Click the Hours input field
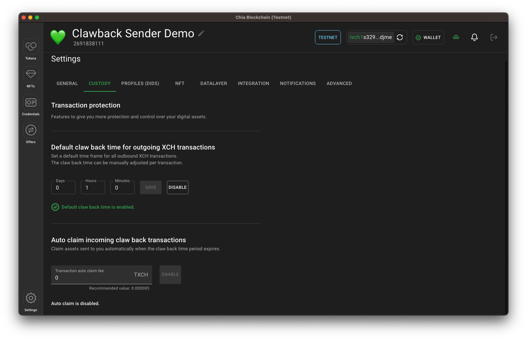Image resolution: width=527 pixels, height=340 pixels. click(93, 188)
